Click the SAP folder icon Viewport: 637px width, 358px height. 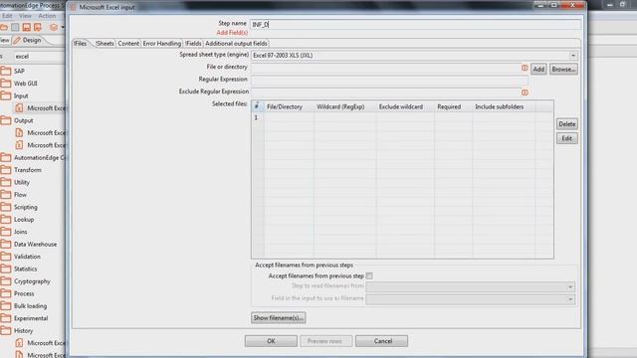click(6, 71)
